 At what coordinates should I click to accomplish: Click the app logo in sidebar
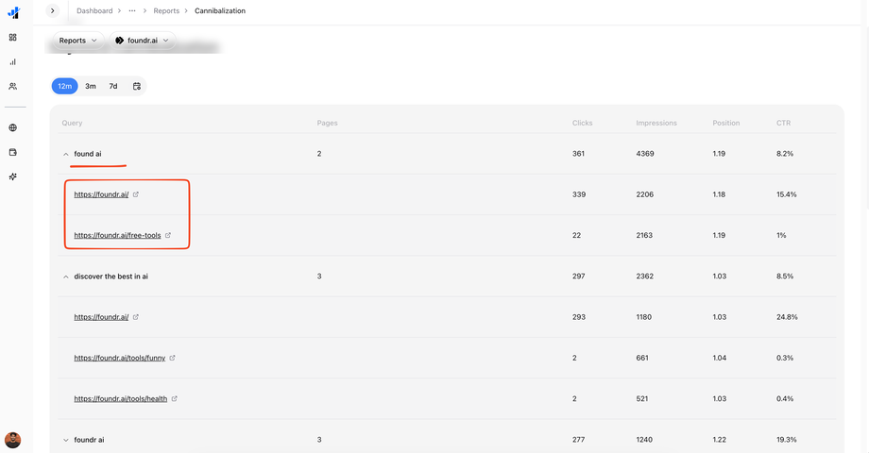coord(14,12)
